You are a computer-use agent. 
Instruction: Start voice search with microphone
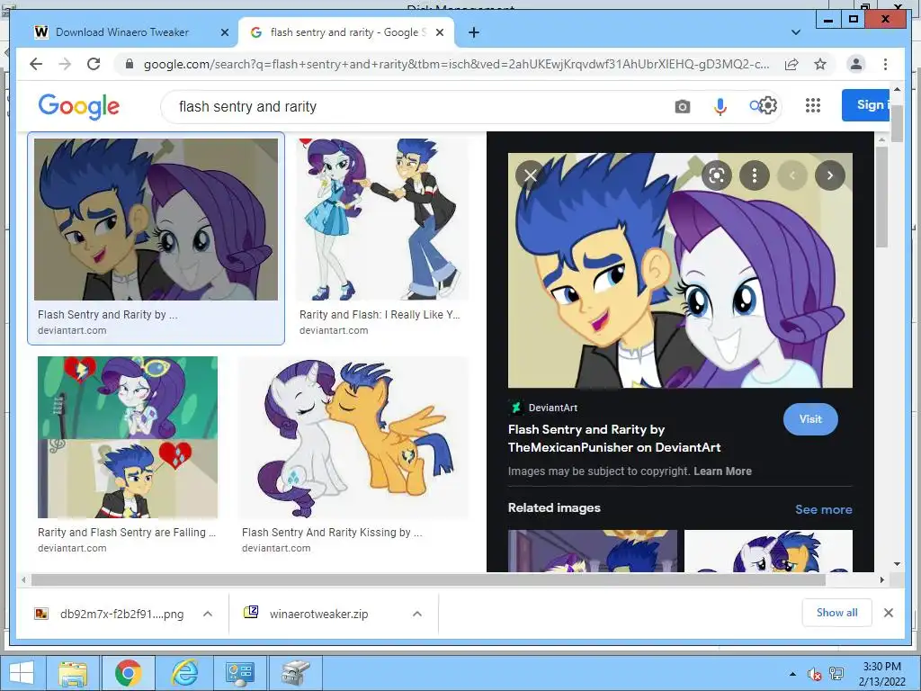pyautogui.click(x=720, y=106)
